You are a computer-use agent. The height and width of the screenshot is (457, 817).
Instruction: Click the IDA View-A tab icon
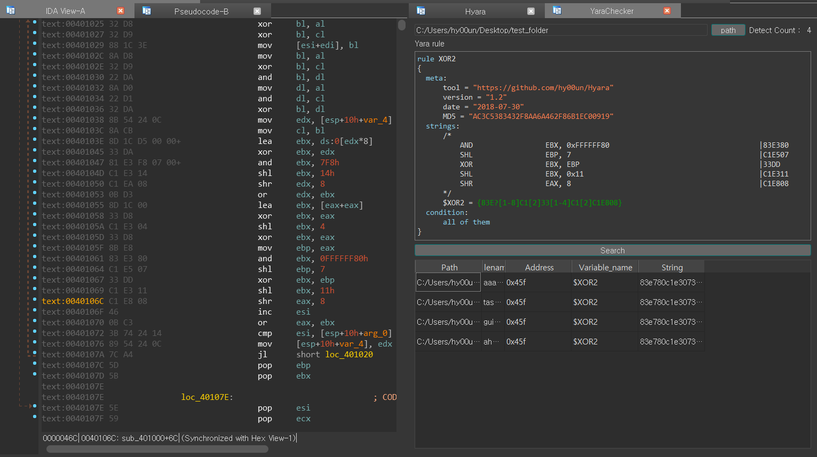click(x=11, y=11)
